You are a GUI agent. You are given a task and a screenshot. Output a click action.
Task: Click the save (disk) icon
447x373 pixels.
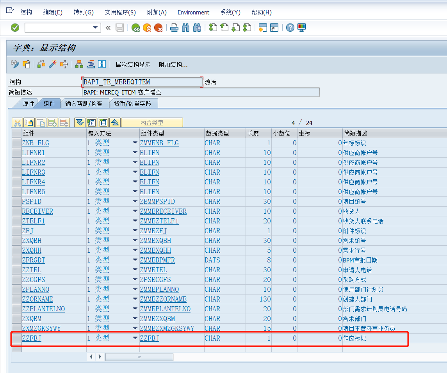[x=120, y=28]
